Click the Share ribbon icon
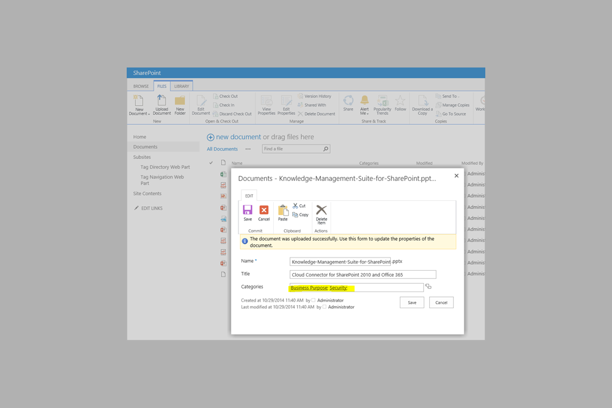 (x=348, y=100)
